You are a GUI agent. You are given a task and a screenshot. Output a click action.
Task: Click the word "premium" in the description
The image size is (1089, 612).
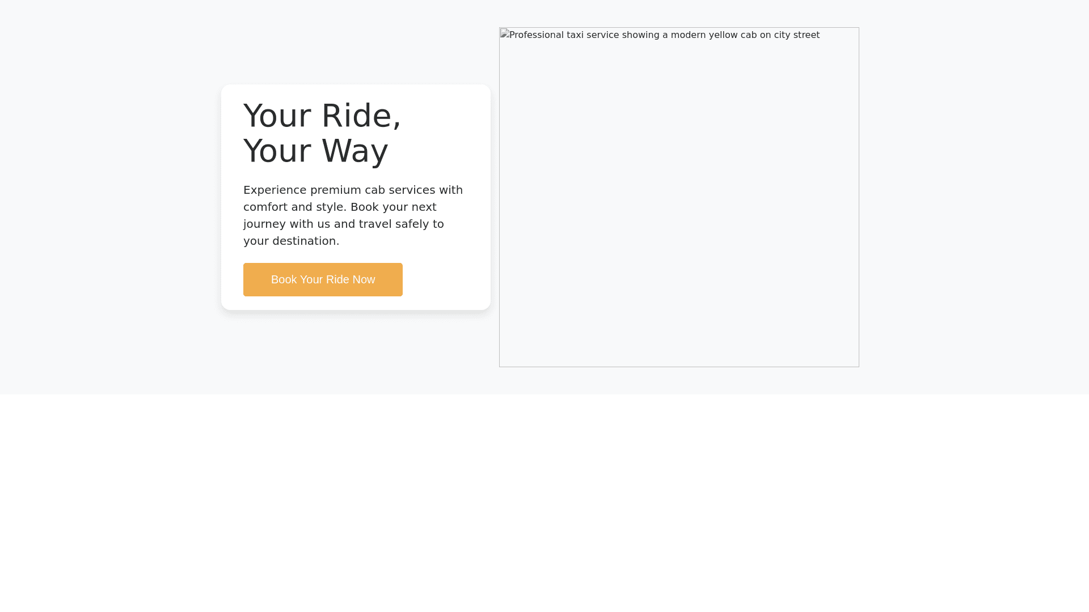click(335, 190)
